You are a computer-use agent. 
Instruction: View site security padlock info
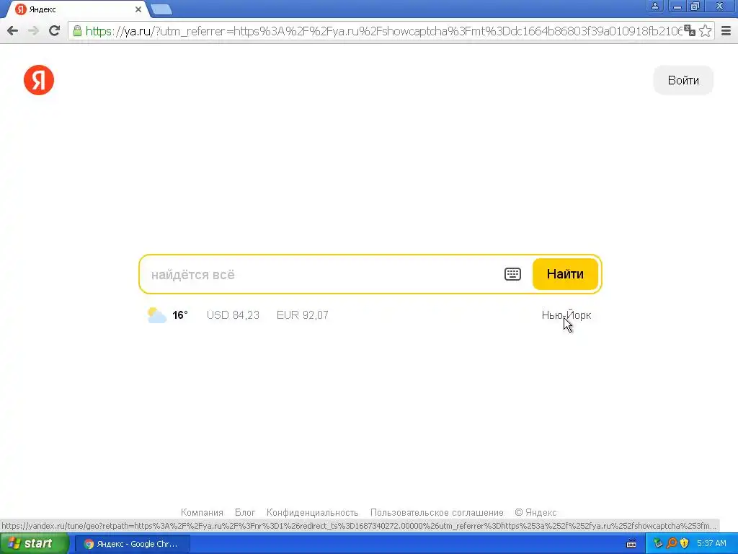[77, 31]
